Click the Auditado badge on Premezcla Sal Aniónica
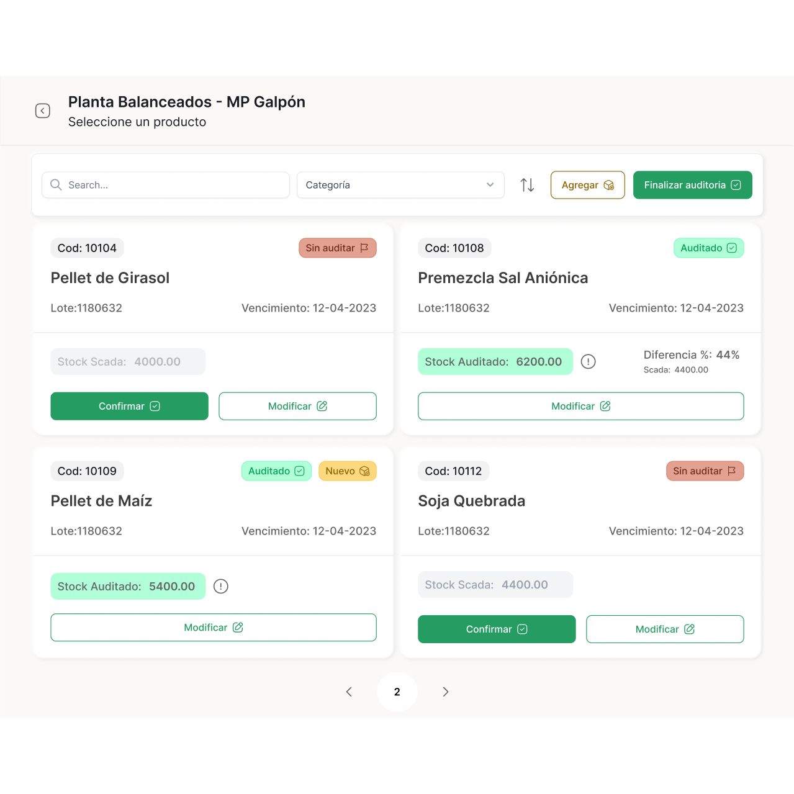 [708, 248]
